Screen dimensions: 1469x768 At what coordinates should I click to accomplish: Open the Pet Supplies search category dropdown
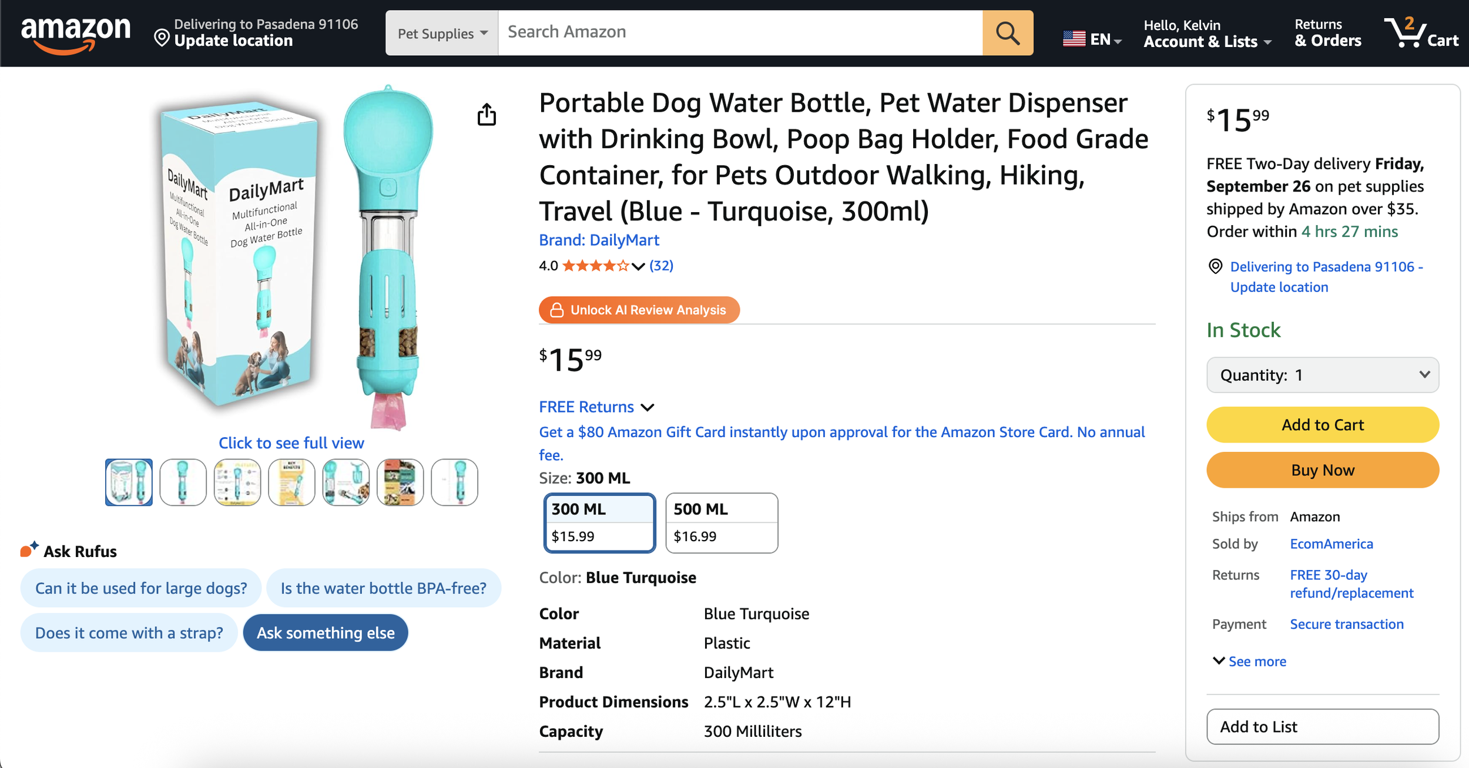(x=442, y=33)
